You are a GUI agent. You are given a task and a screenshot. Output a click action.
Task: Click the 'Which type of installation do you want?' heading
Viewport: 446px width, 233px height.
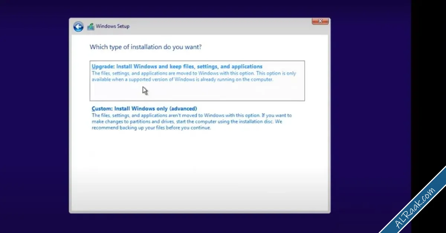coord(146,47)
